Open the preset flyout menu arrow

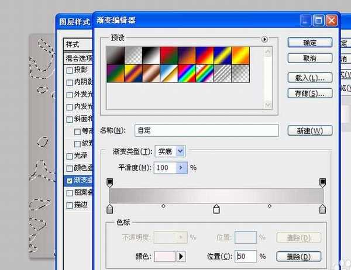point(264,40)
